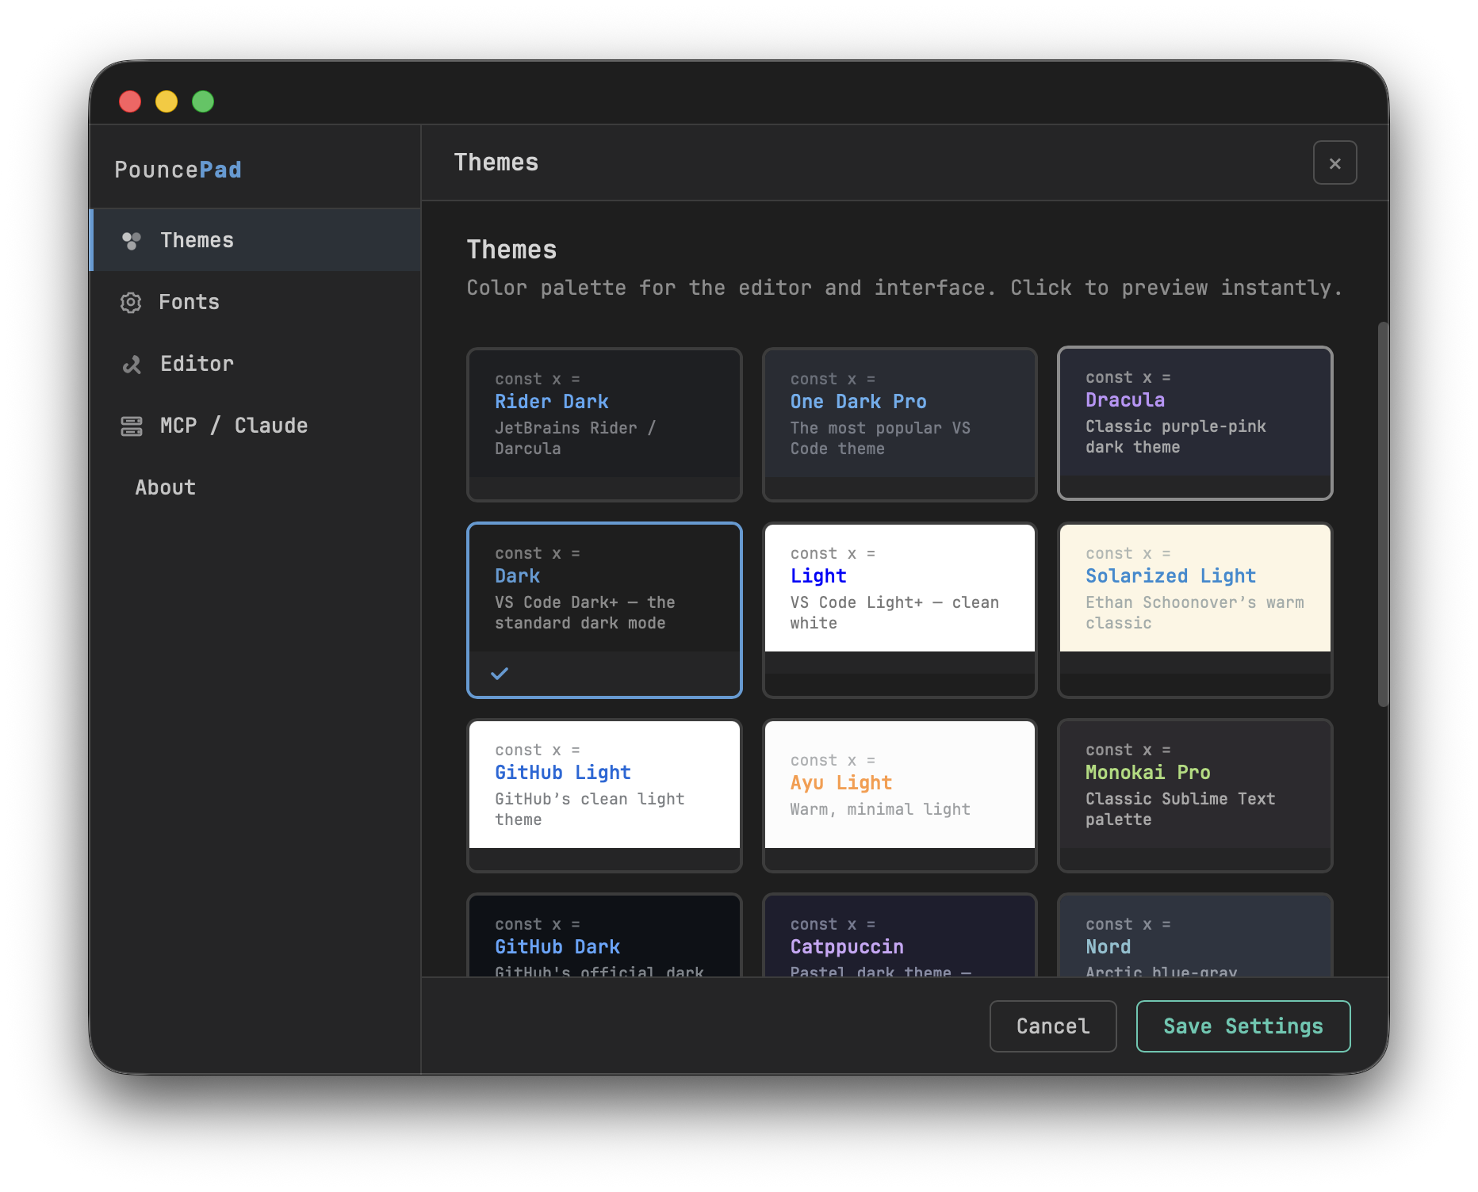Image resolution: width=1478 pixels, height=1192 pixels.
Task: Pick the GitHub Dark theme card
Action: tap(604, 935)
